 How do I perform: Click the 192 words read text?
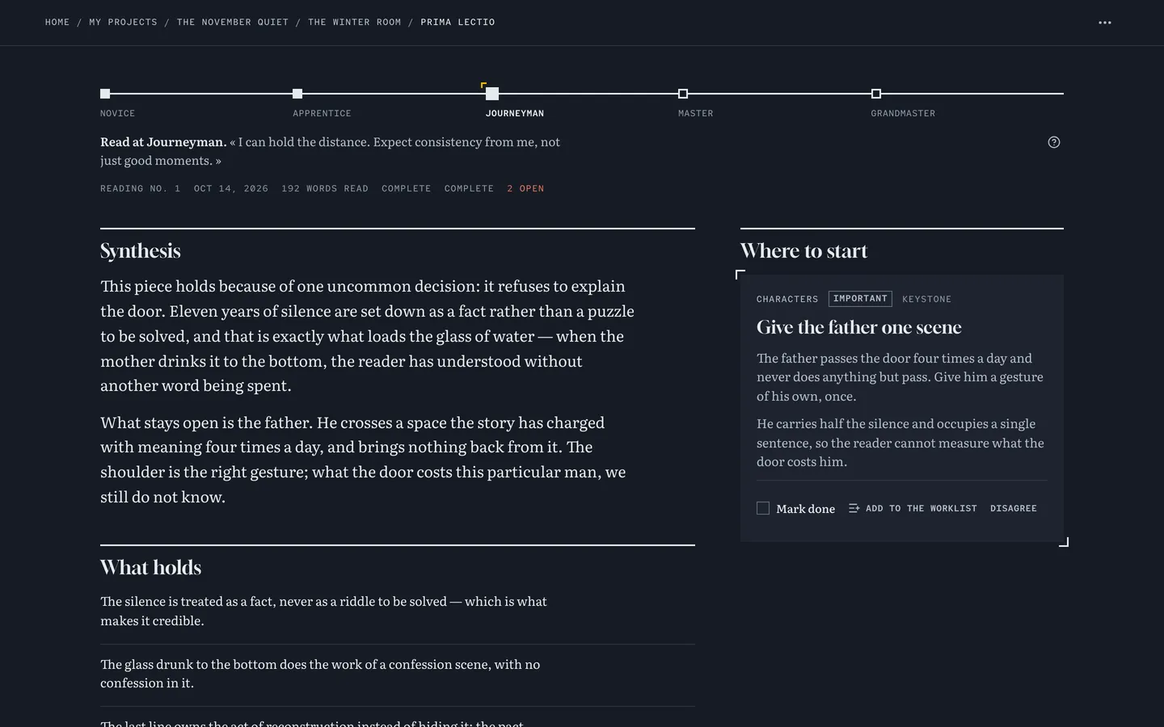click(x=325, y=188)
